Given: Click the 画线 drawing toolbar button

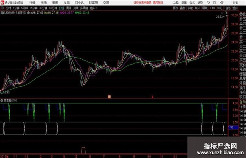Looking at the screenshot, I should pos(205,8).
